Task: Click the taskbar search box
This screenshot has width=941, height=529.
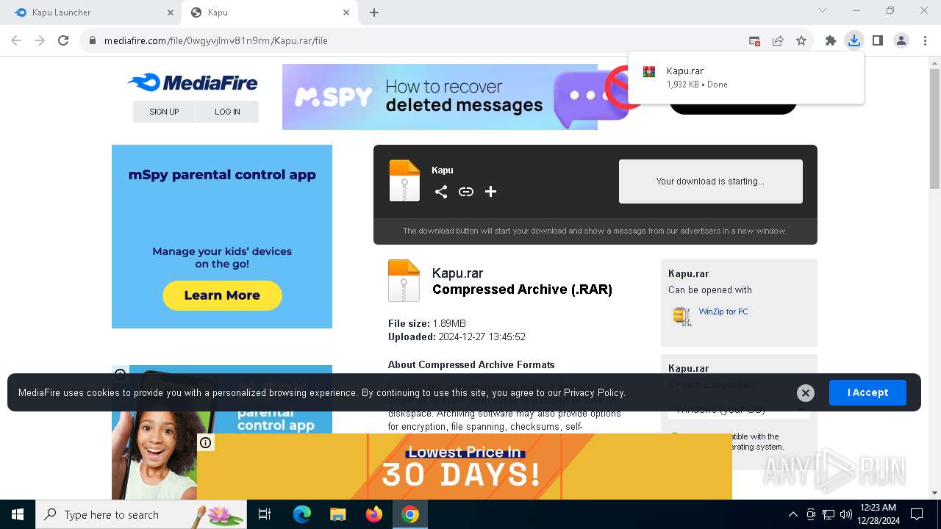Action: pyautogui.click(x=141, y=514)
